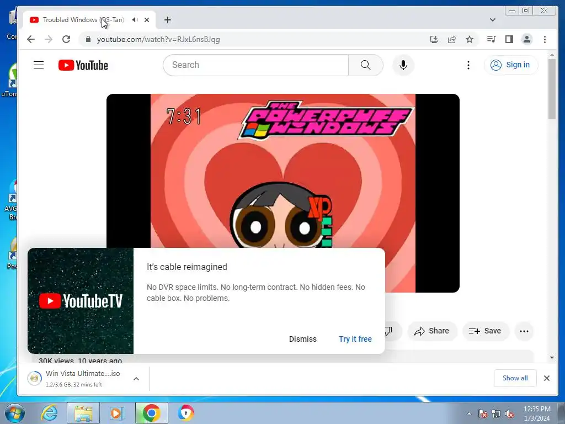Image resolution: width=565 pixels, height=424 pixels.
Task: Save the video to a playlist
Action: tap(486, 331)
